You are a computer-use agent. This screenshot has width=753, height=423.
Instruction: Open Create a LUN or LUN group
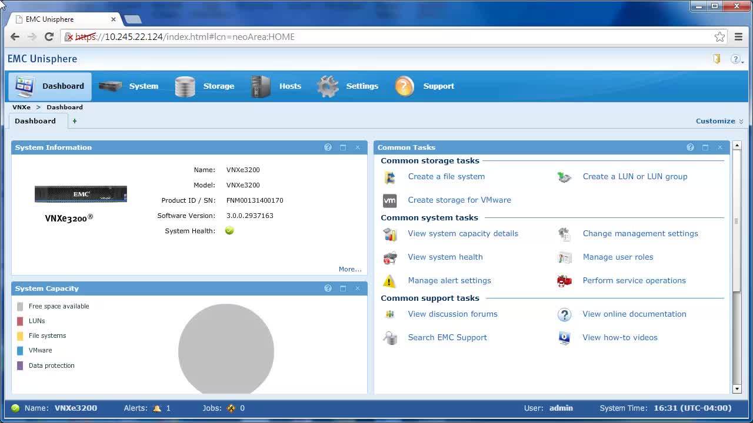click(x=635, y=176)
